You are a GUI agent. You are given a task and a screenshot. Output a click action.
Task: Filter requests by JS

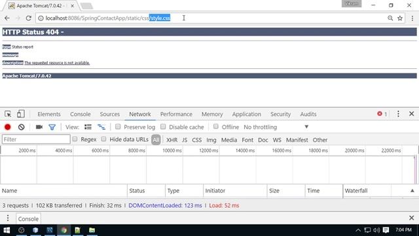point(185,140)
